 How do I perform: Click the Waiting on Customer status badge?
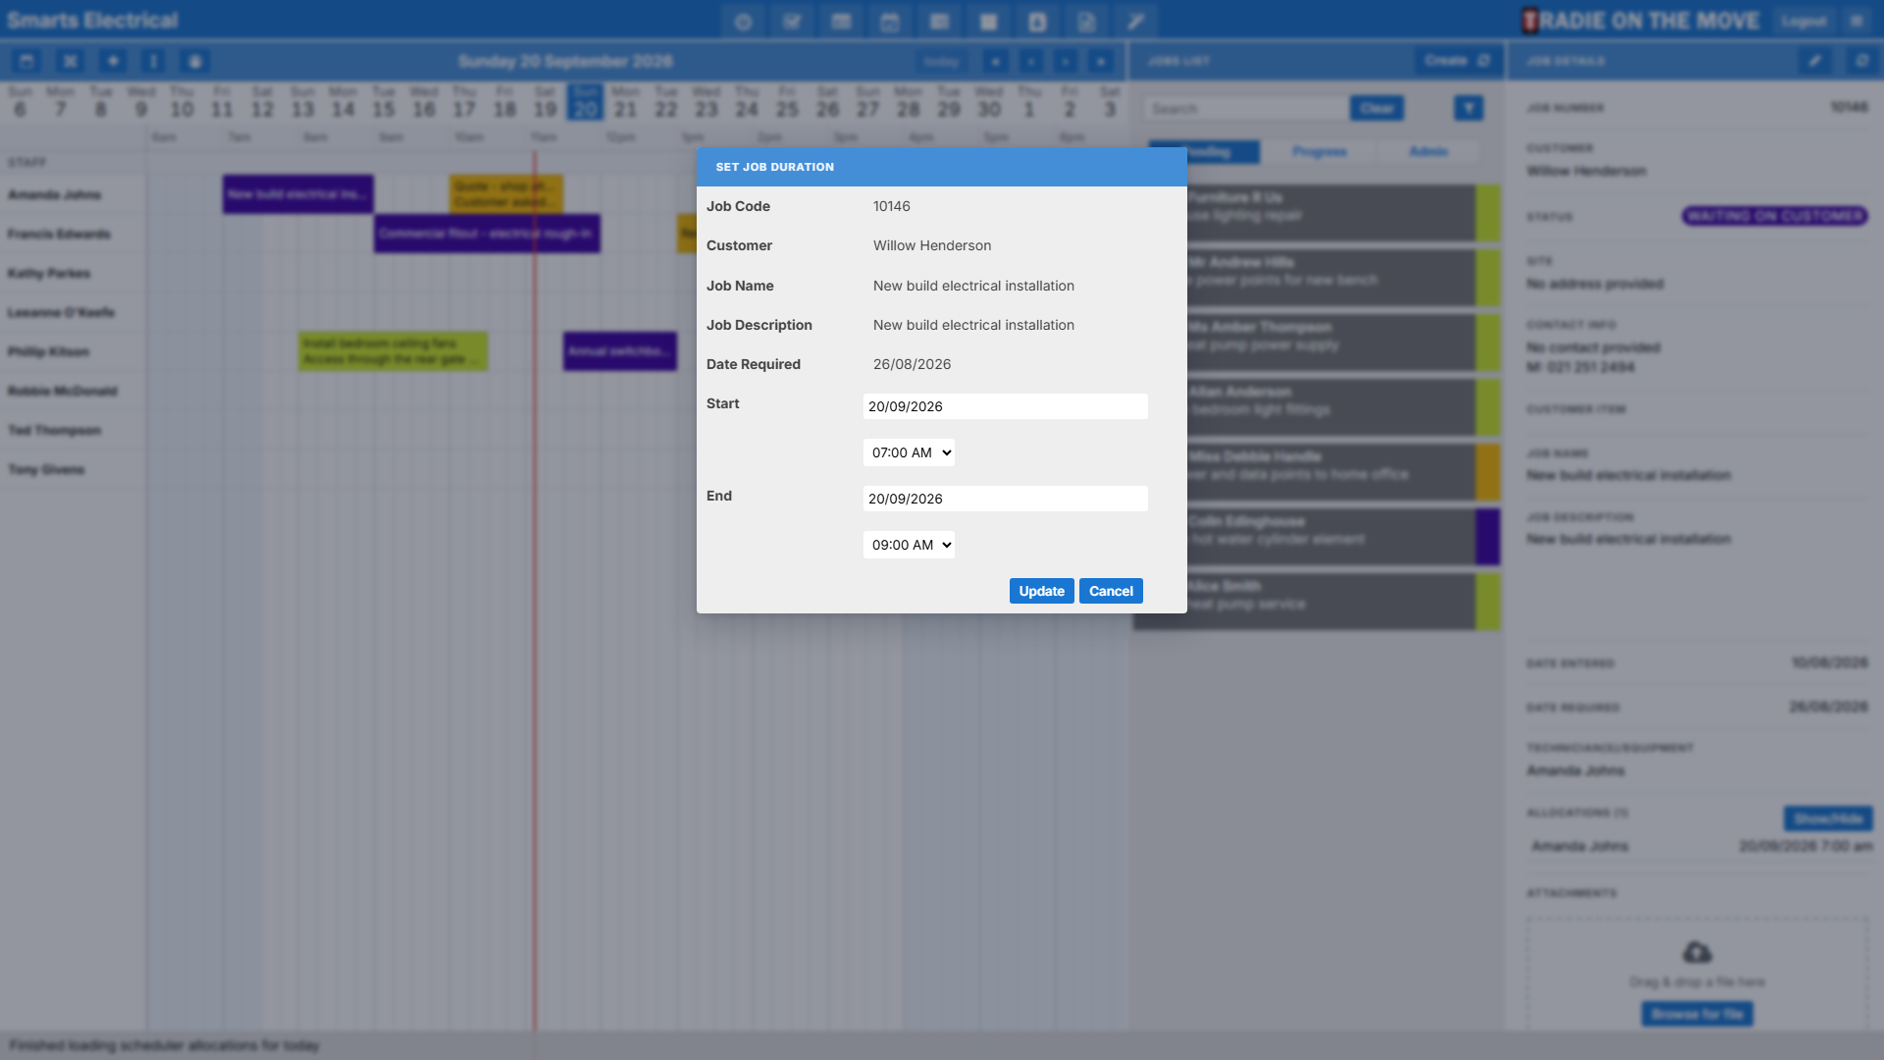pyautogui.click(x=1774, y=216)
